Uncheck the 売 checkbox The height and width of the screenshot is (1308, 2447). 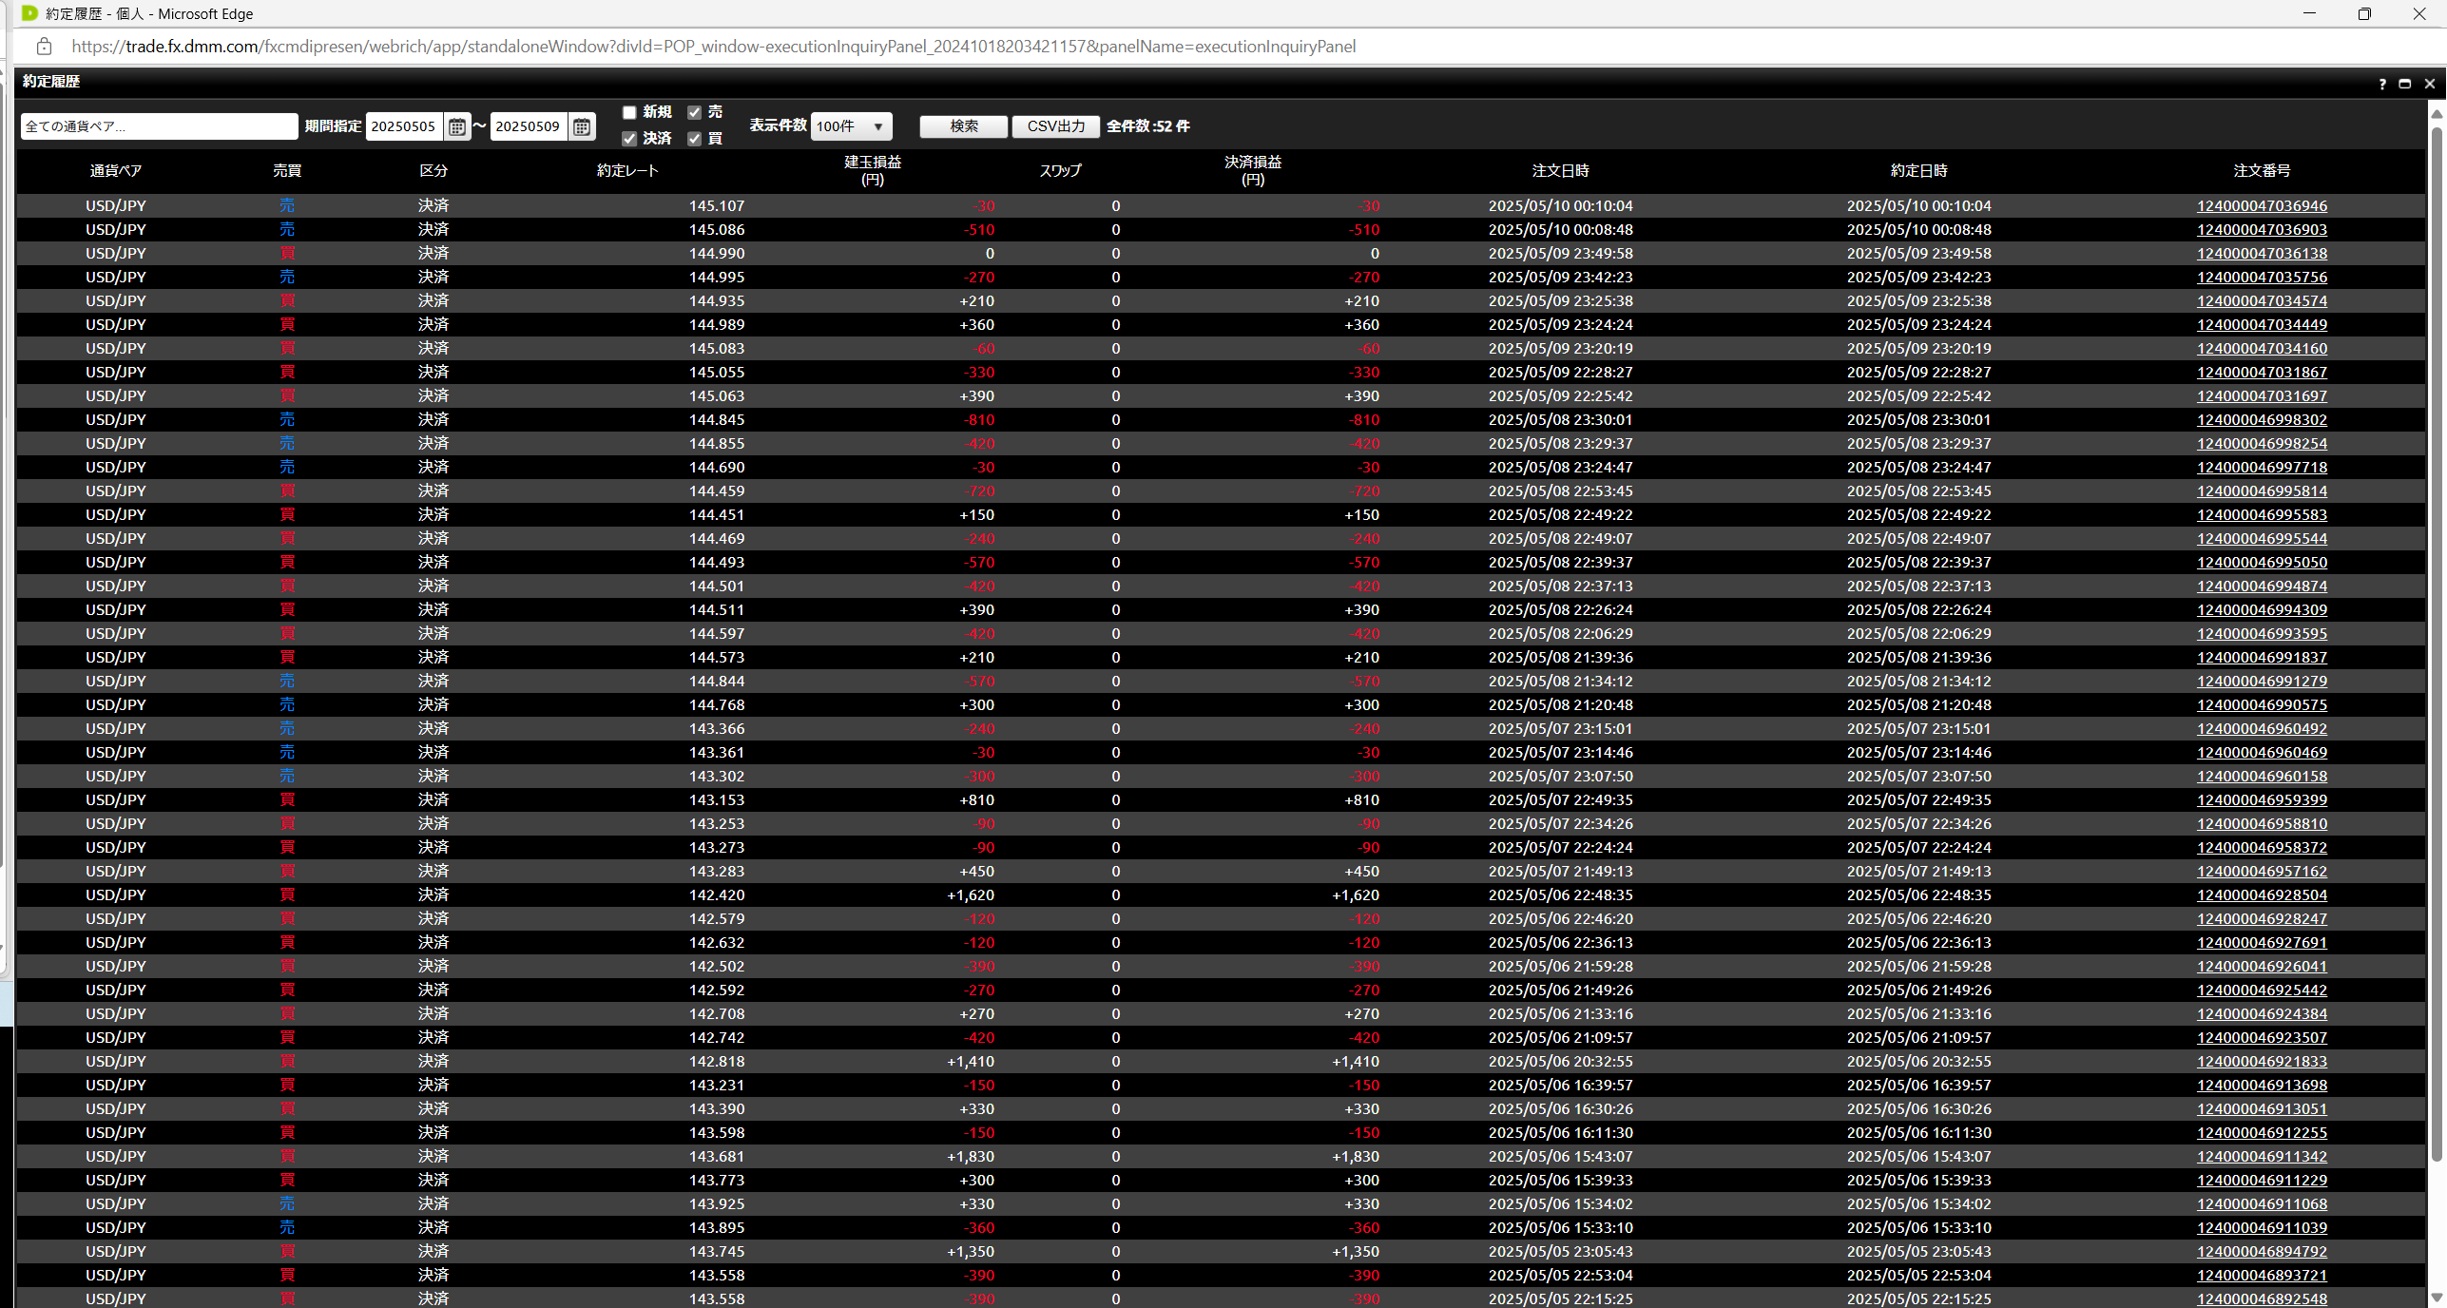[x=695, y=112]
